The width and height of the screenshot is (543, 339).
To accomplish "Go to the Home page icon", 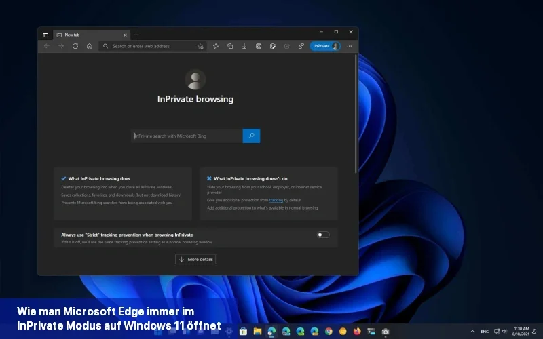I will [89, 46].
